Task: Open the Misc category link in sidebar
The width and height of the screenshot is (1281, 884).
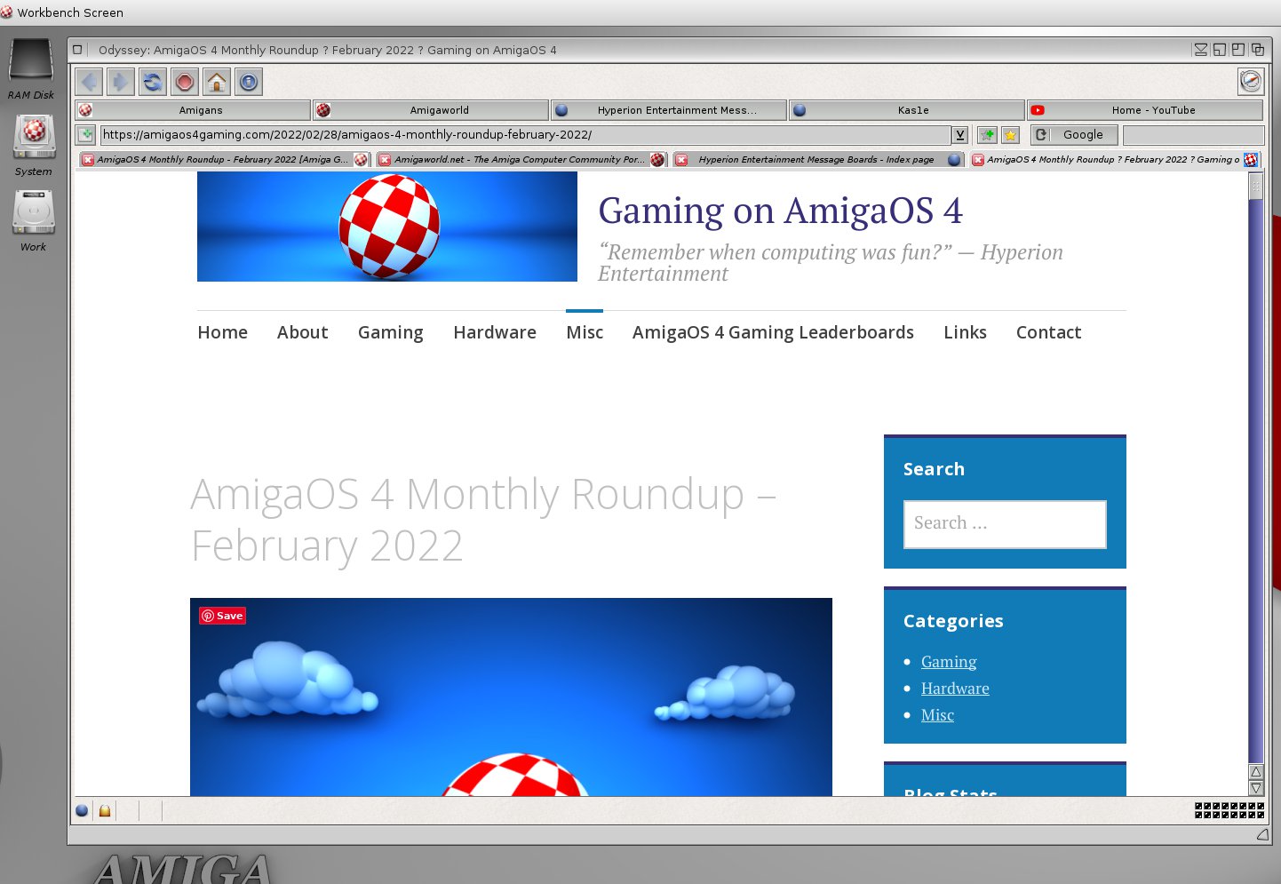Action: click(937, 715)
